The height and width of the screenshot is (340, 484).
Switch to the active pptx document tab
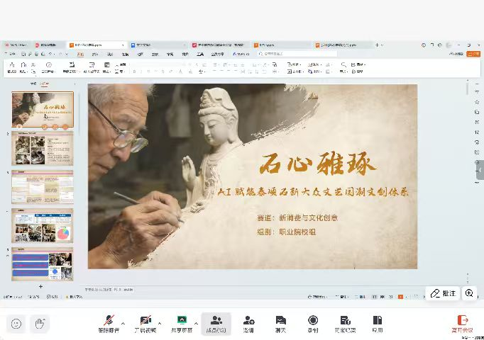point(96,45)
